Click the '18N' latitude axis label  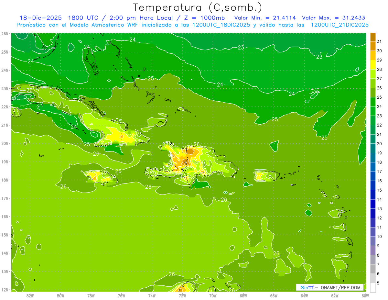click(5, 180)
